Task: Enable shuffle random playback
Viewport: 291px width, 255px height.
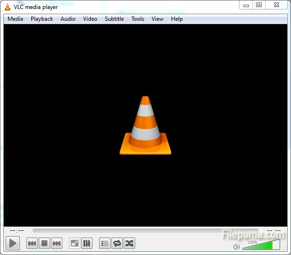Action: coord(129,243)
